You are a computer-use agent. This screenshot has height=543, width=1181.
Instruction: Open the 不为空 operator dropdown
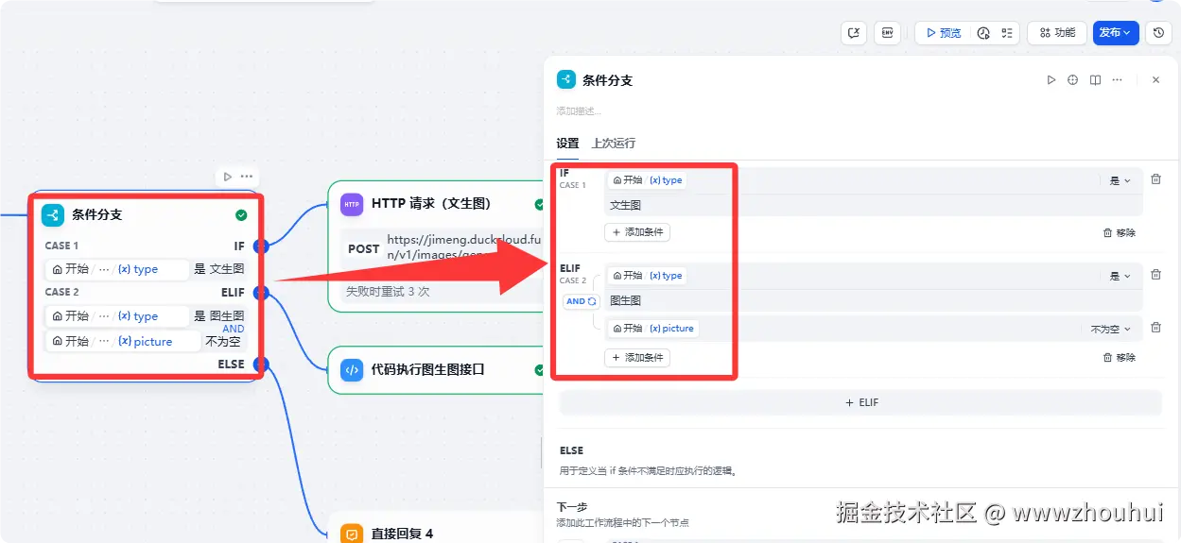point(1110,329)
